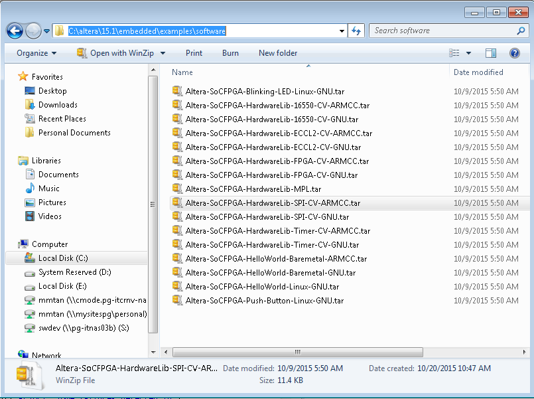
Task: Select Altera-SoCFPGA-HardwareLib-FPGA-CV-ARMCC.tar file name
Action: click(x=277, y=161)
